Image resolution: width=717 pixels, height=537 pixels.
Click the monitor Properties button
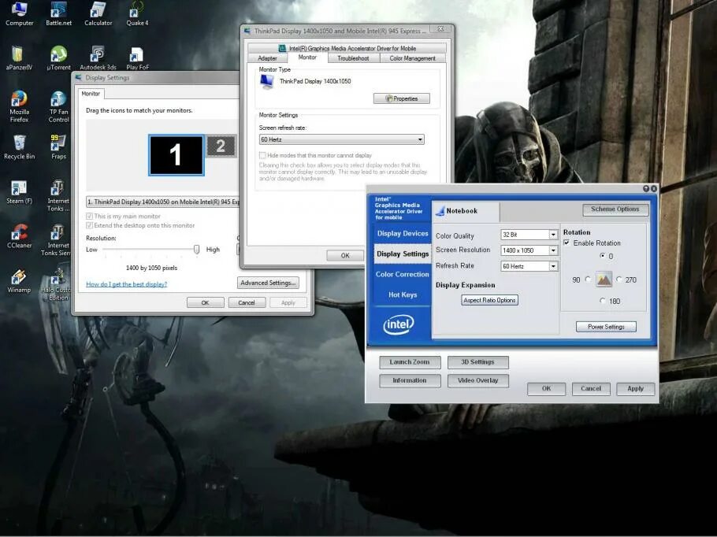coord(402,98)
